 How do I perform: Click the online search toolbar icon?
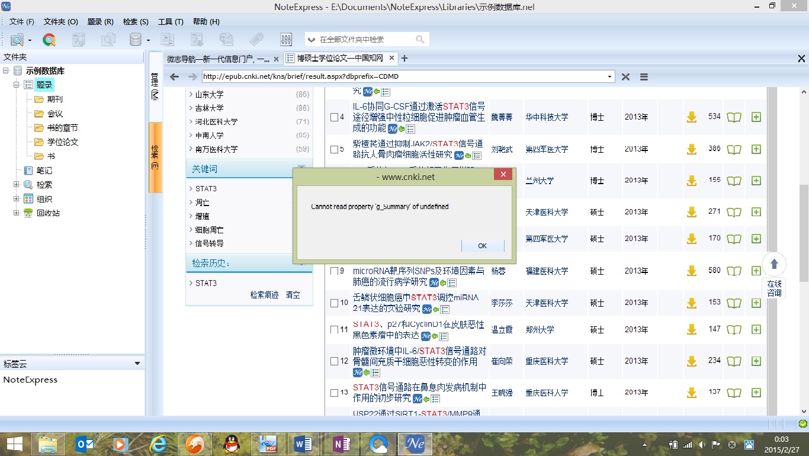[17, 40]
